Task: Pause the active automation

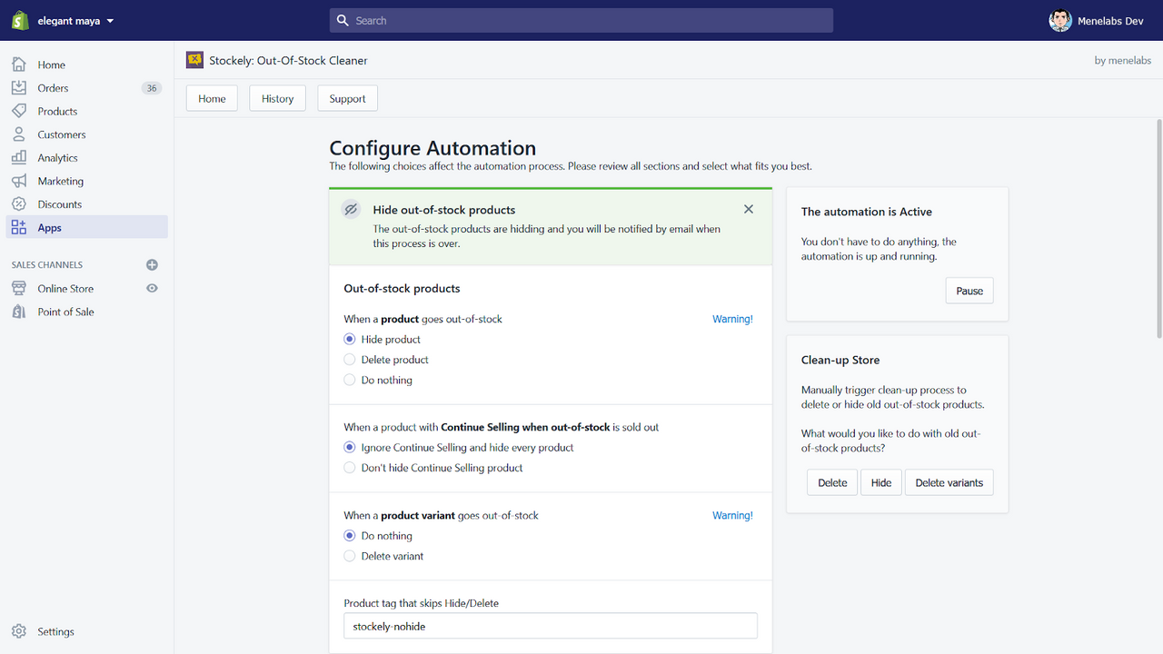Action: tap(969, 291)
